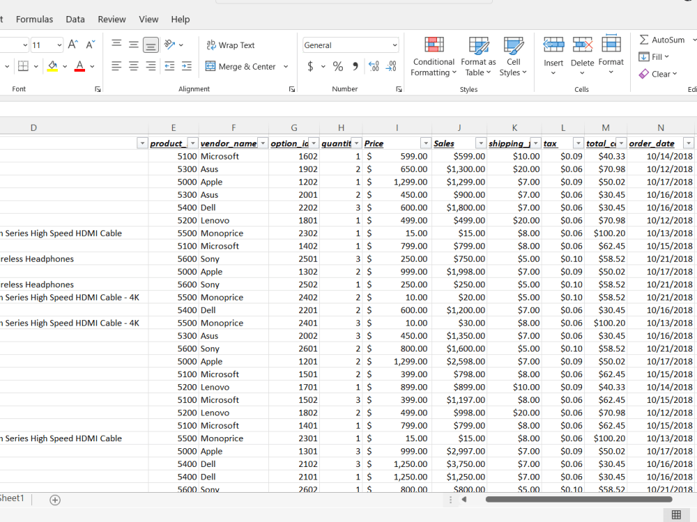Delete cells using the Delete icon

tap(582, 45)
